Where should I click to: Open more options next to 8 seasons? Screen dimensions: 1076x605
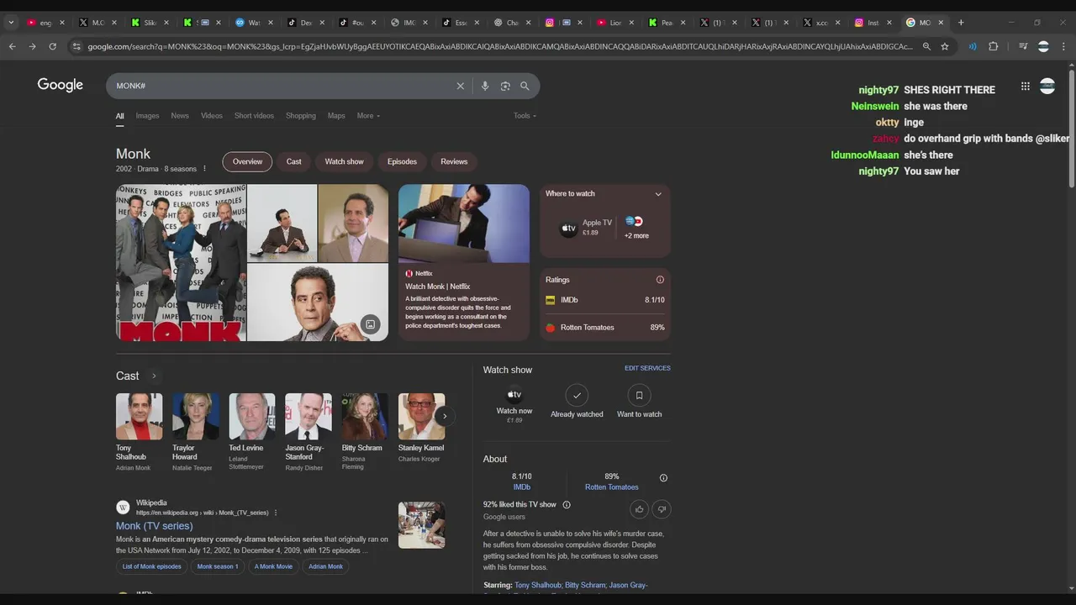coord(204,169)
